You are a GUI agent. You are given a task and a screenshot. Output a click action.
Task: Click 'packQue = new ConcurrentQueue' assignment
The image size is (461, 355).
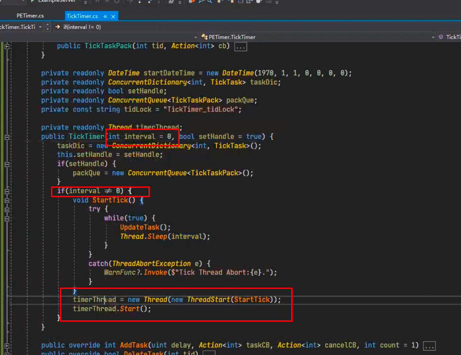tap(163, 173)
